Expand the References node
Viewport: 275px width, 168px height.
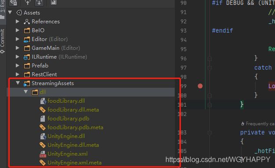[17, 22]
